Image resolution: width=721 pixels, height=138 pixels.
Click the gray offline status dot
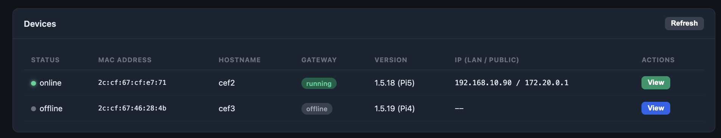click(x=33, y=109)
